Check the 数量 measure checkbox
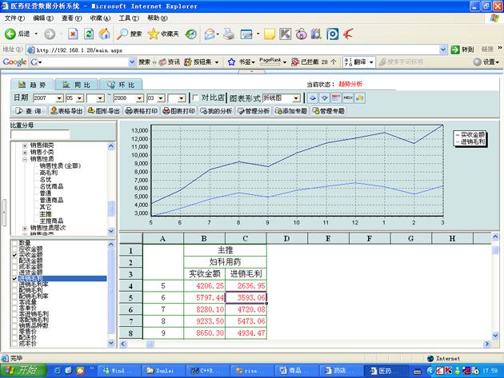The height and width of the screenshot is (378, 504). coord(14,243)
